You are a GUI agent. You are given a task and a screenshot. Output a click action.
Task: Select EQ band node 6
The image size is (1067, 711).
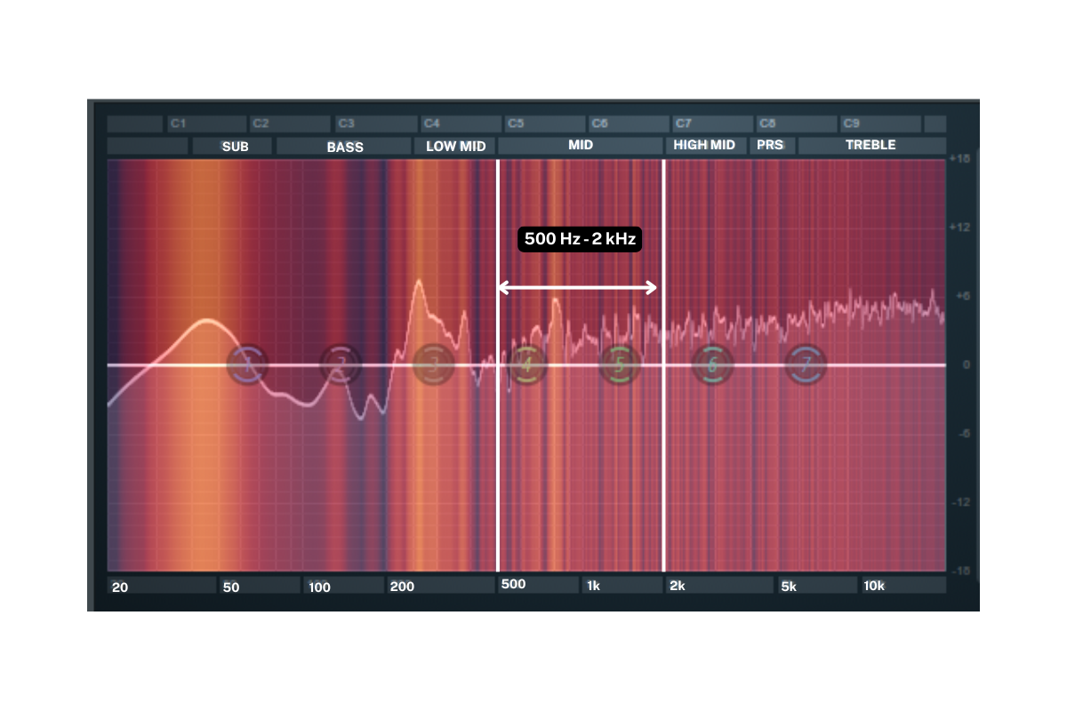click(711, 363)
